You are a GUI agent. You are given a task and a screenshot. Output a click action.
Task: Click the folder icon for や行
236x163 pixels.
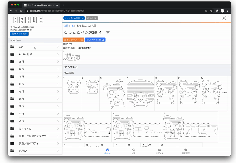click(12, 113)
